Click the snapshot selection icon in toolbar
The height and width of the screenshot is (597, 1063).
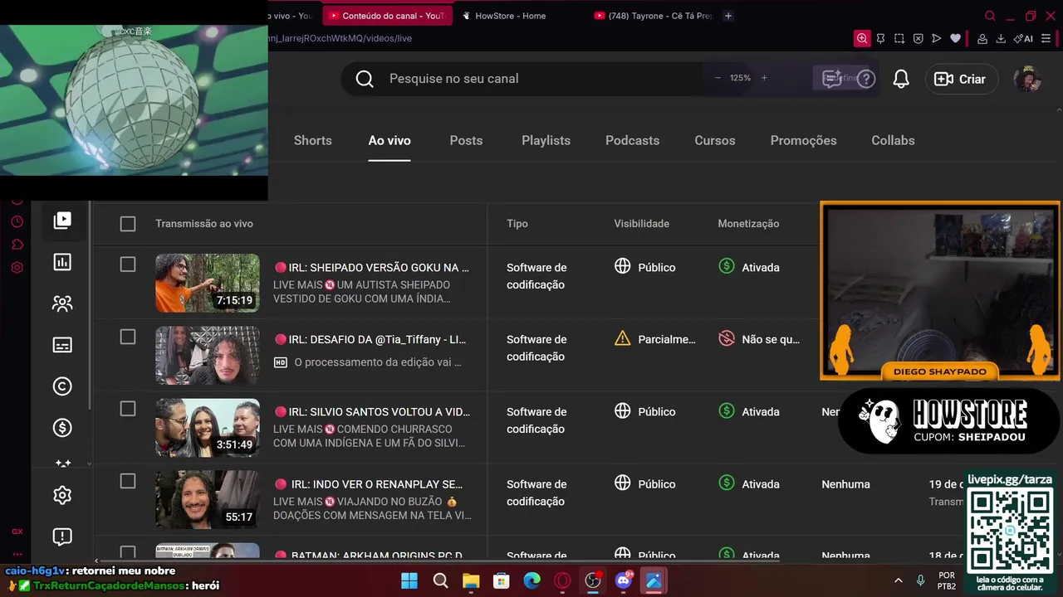pos(899,38)
